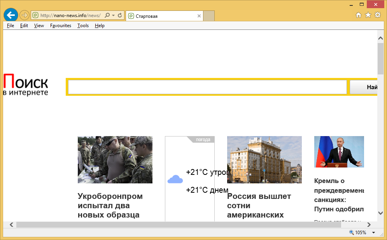Open the embassy building photo thumbnail
This screenshot has width=387, height=240.
click(x=264, y=160)
